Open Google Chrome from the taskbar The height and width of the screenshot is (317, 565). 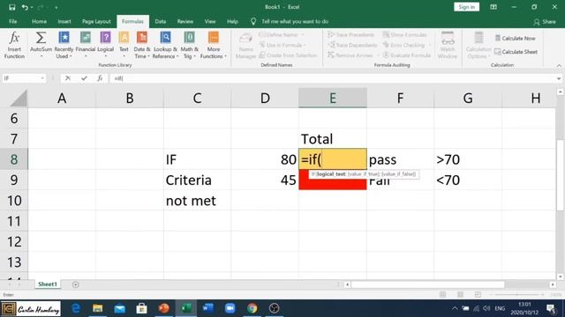click(252, 308)
